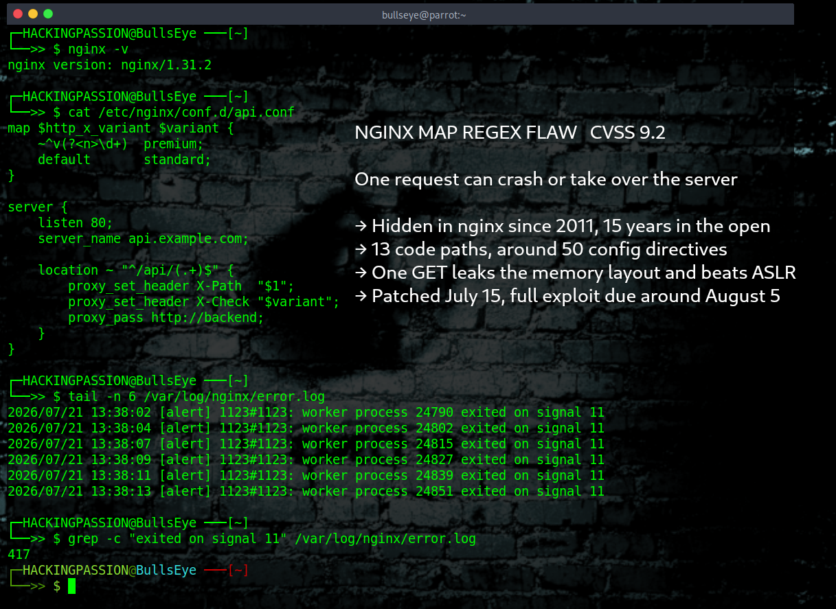The image size is (836, 609).
Task: Click log entry for worker process 24790
Action: click(306, 413)
